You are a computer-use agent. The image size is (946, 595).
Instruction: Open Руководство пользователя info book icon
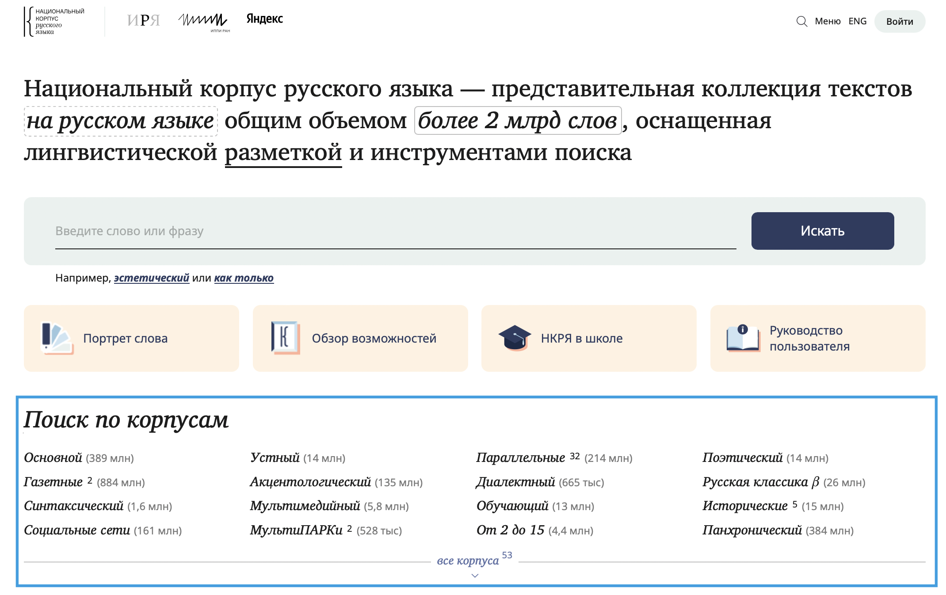tap(743, 338)
